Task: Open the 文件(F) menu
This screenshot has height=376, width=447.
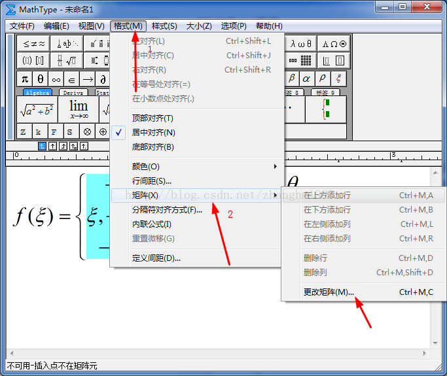Action: point(22,26)
